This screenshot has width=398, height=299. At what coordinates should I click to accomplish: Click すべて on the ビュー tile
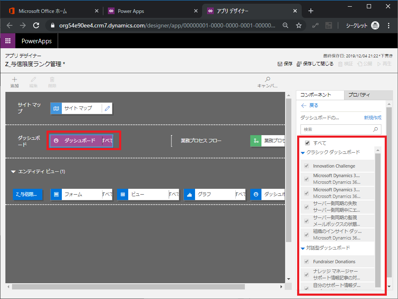(x=174, y=195)
